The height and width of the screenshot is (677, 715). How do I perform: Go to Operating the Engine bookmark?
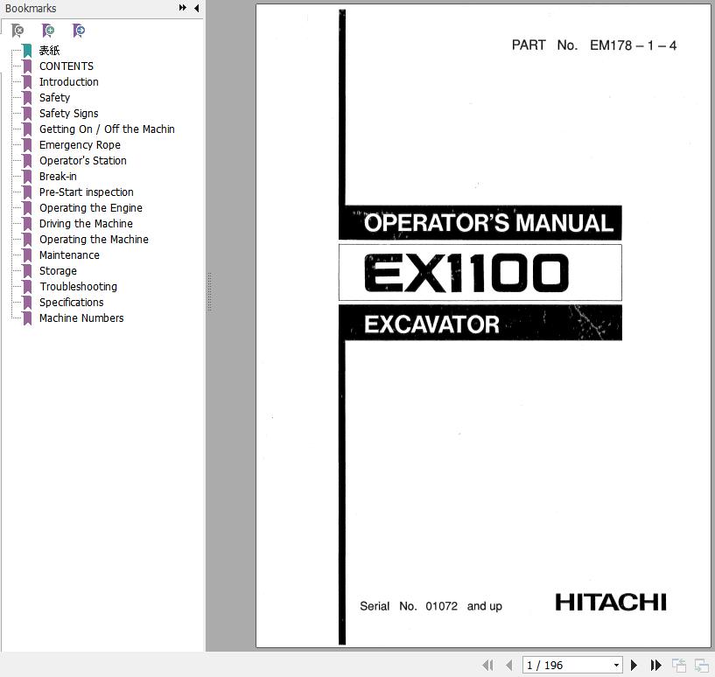[91, 208]
